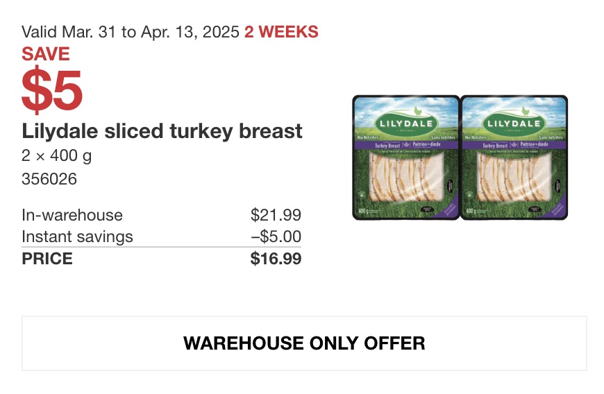Click the purple Turkey Breast banner on the left package

click(x=406, y=145)
